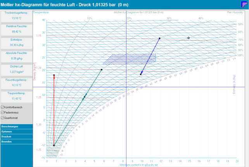Select the Trockenkugeltemp. value field

point(16,18)
